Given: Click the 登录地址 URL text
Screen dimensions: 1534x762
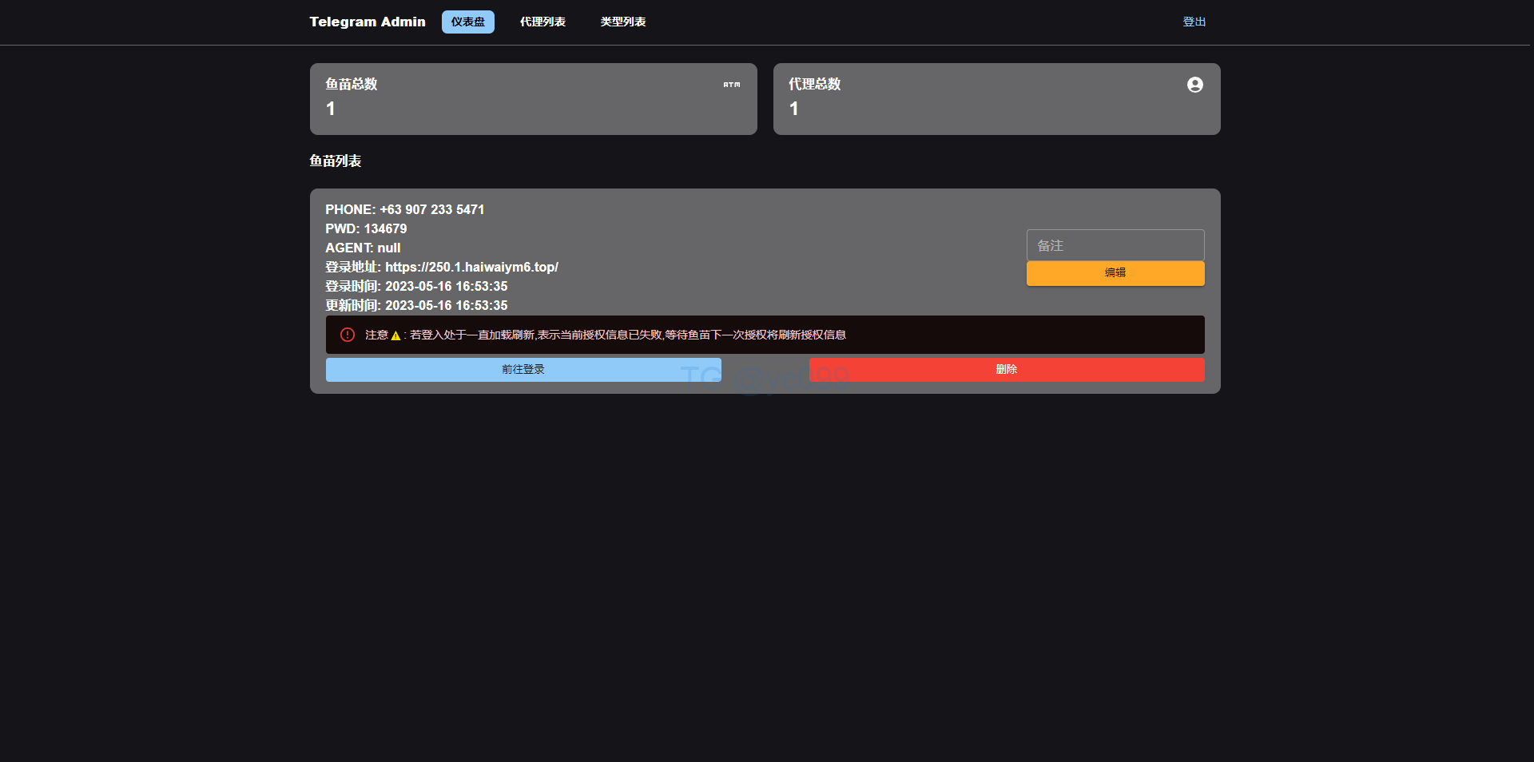Looking at the screenshot, I should 471,268.
